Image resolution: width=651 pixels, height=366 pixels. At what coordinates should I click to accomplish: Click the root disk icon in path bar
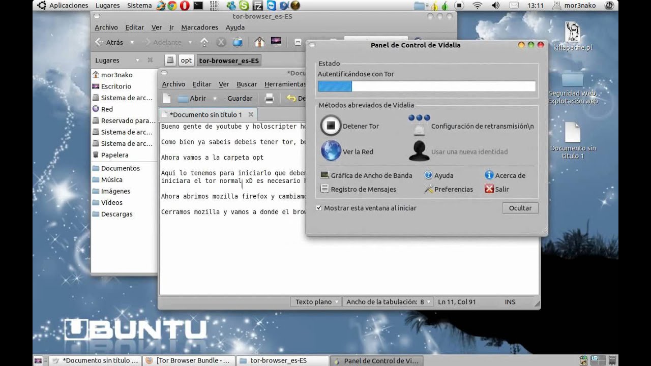170,60
